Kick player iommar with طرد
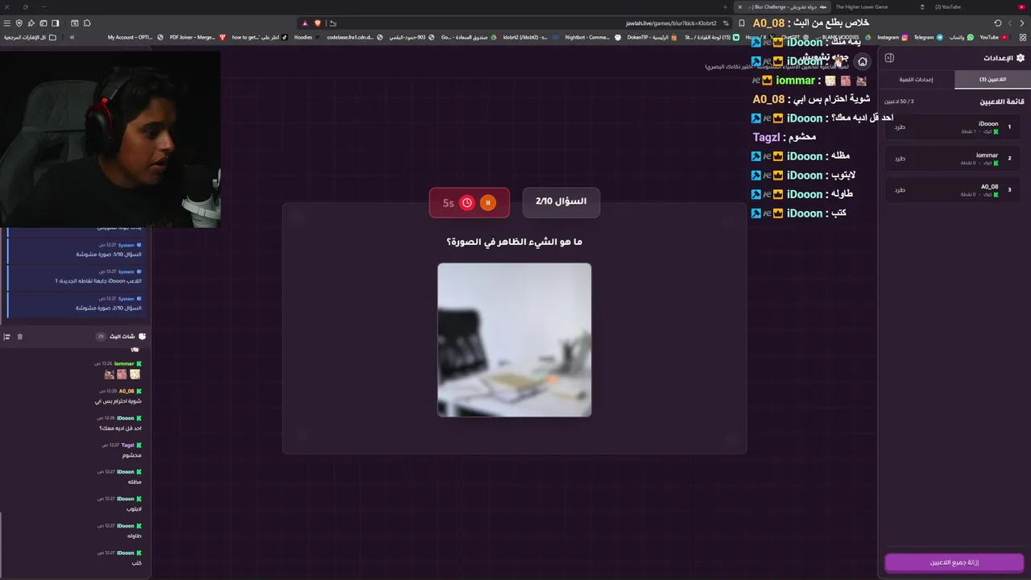The image size is (1031, 580). point(900,159)
